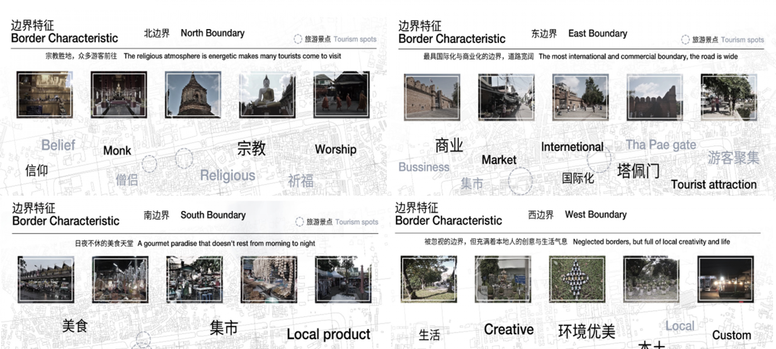Click the 'Tha Pae gate' keyword
Image resolution: width=776 pixels, height=349 pixels.
click(x=661, y=145)
